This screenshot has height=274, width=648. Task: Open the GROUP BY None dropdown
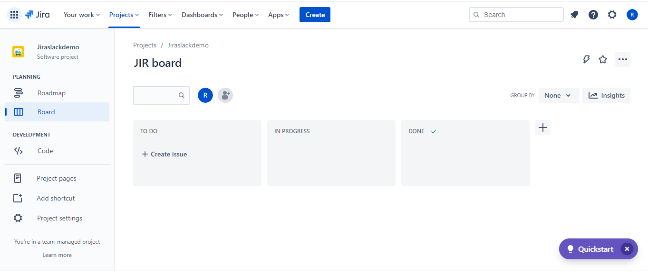(x=559, y=95)
